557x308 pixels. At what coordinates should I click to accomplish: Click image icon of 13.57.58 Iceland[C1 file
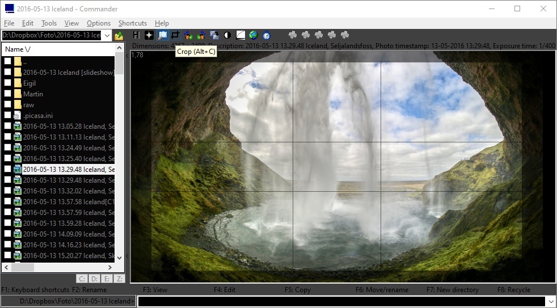[x=18, y=201]
